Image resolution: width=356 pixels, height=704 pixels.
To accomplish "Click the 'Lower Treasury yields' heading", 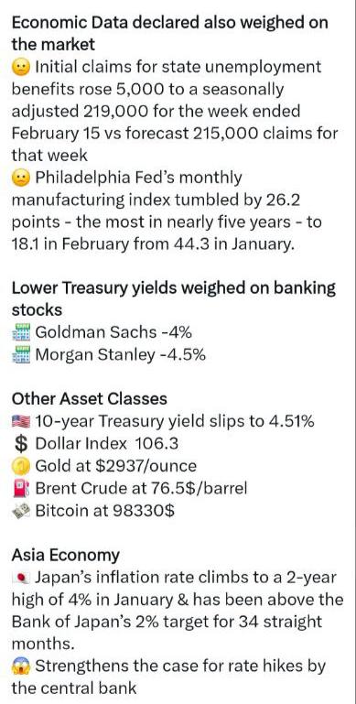I will [173, 299].
